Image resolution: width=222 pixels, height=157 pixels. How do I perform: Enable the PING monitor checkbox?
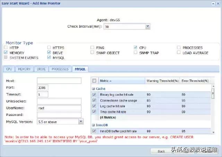coord(92,48)
